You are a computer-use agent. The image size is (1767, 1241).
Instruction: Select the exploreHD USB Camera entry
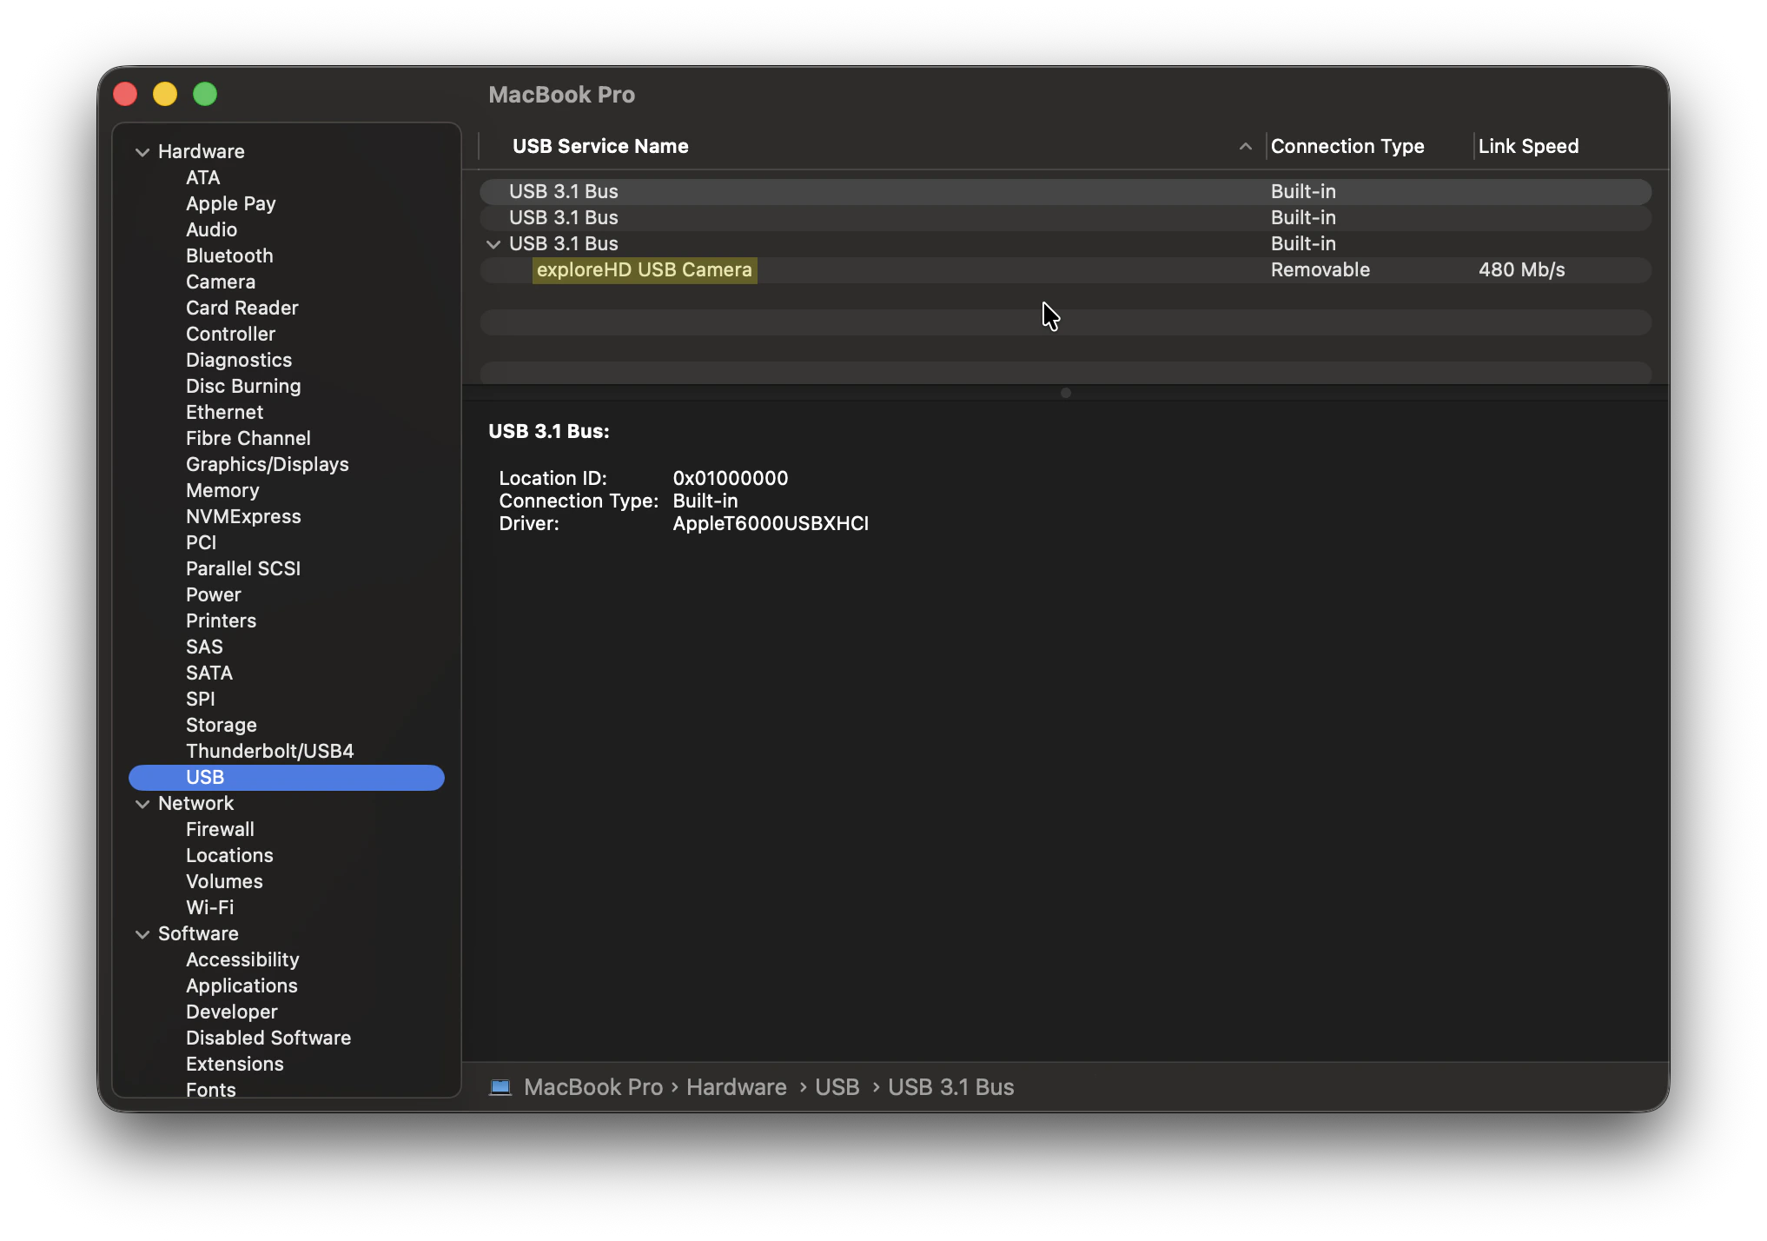tap(644, 270)
